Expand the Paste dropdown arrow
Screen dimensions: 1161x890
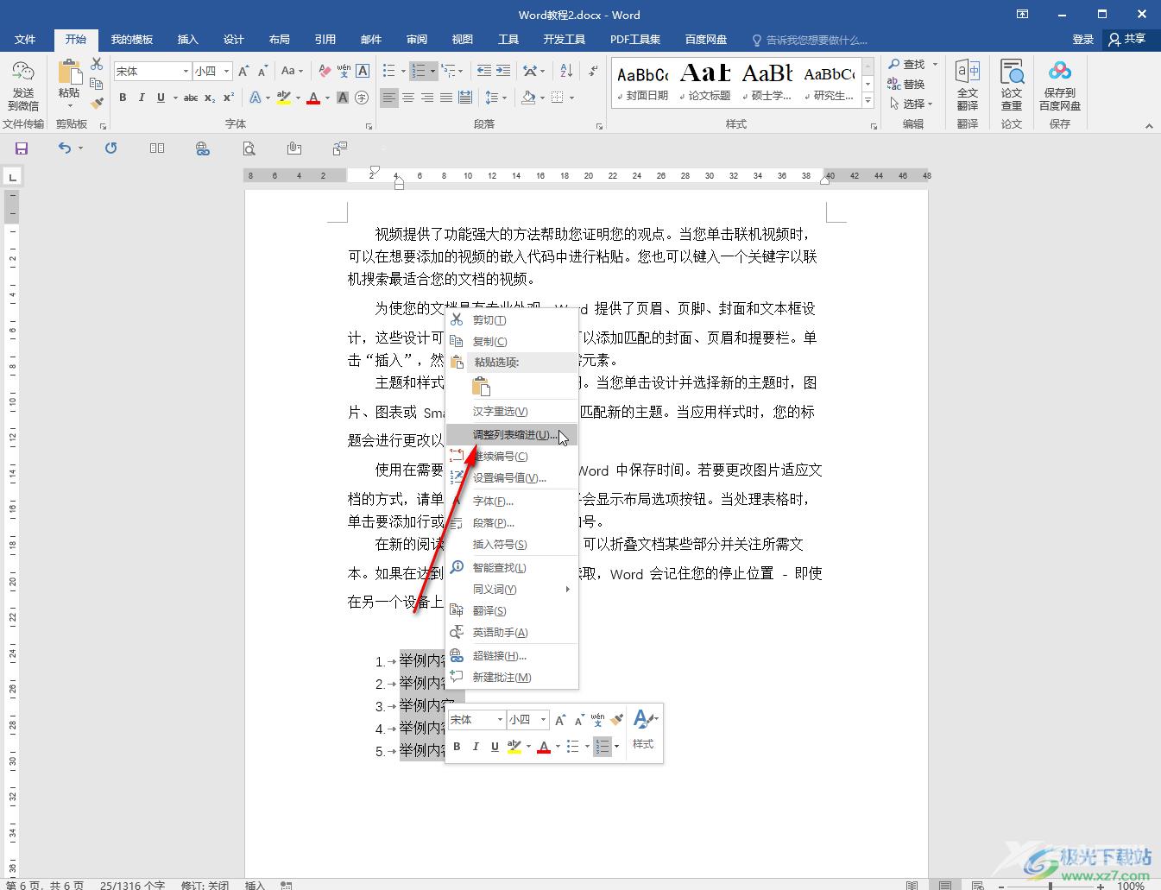pos(69,106)
